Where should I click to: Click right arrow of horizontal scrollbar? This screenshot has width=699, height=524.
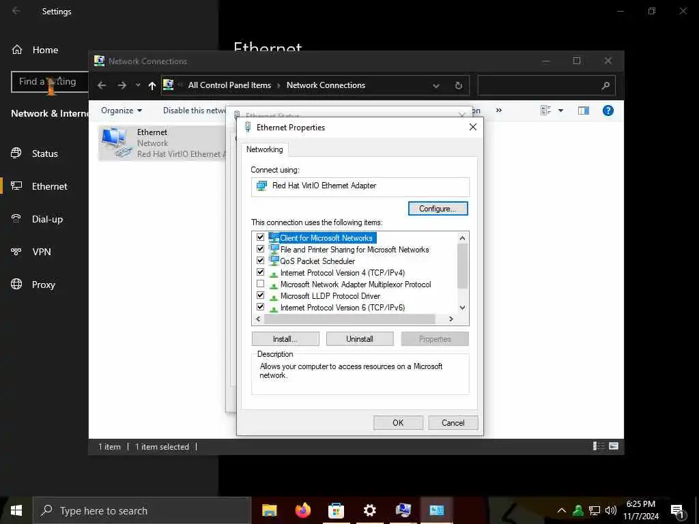click(x=451, y=319)
